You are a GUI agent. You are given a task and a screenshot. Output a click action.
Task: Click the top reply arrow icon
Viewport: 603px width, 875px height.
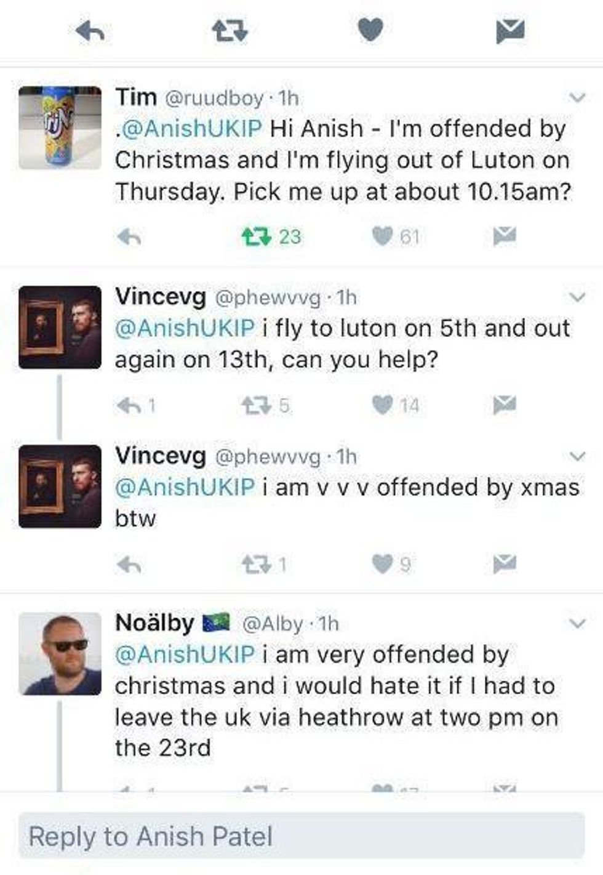[90, 31]
